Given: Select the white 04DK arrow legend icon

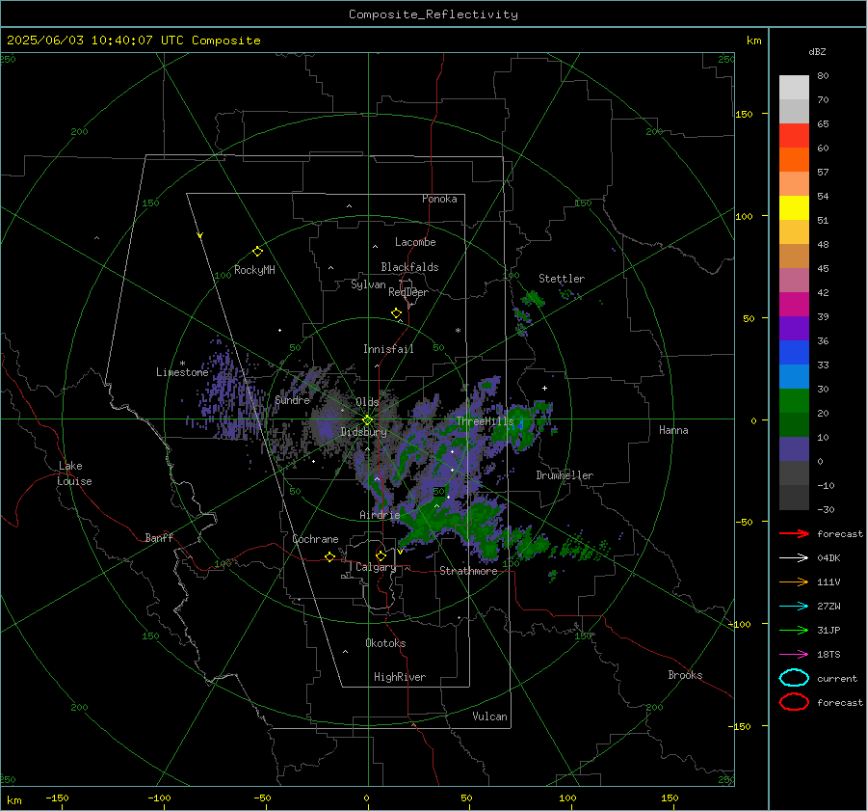Looking at the screenshot, I should (794, 558).
